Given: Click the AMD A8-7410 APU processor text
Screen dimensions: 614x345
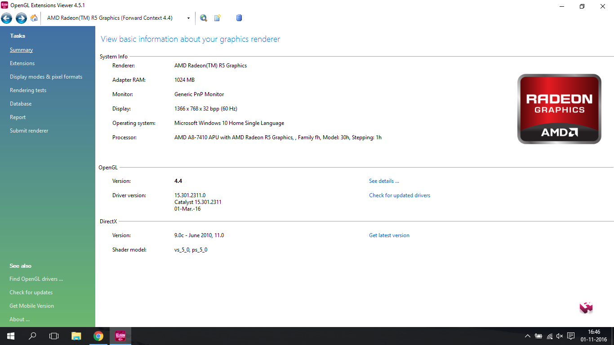Looking at the screenshot, I should (x=278, y=137).
